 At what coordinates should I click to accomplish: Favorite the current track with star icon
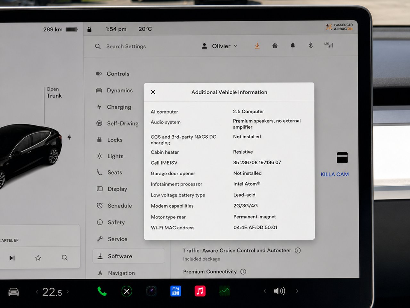(x=38, y=258)
